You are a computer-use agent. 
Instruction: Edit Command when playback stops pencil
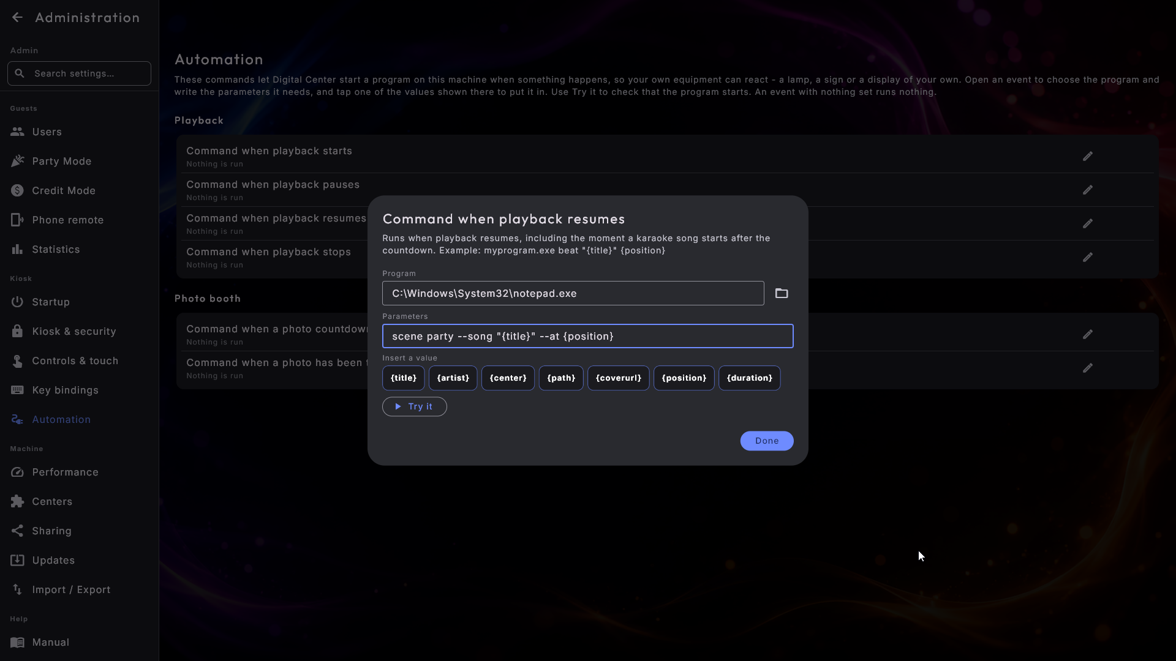coord(1088,257)
